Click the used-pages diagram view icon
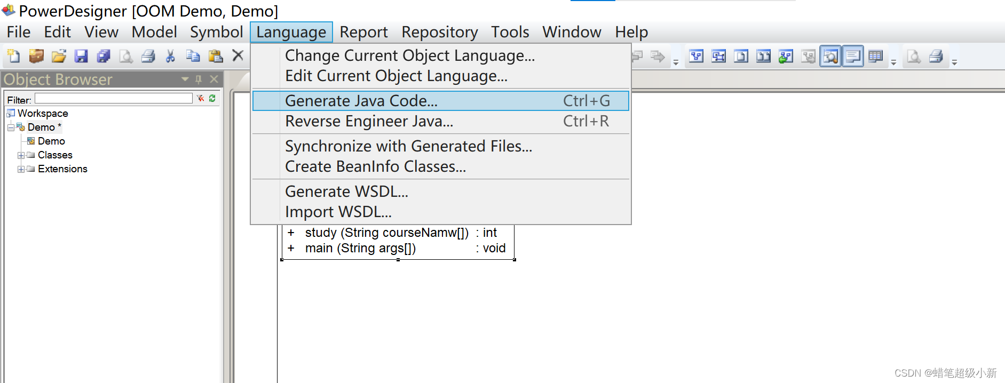 [x=719, y=56]
